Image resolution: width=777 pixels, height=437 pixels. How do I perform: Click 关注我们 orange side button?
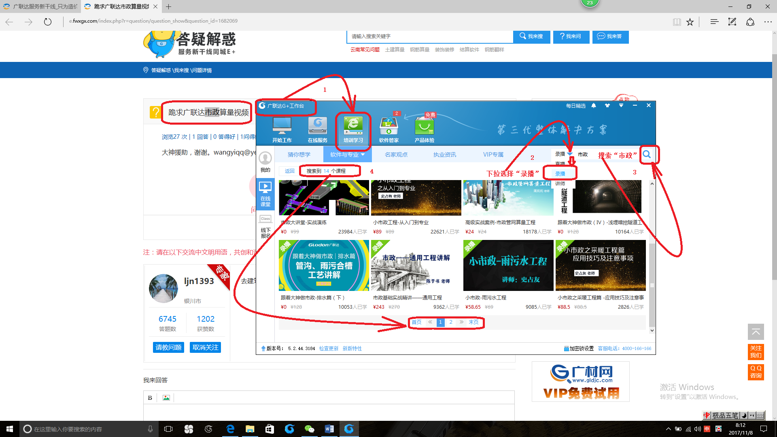click(x=756, y=352)
